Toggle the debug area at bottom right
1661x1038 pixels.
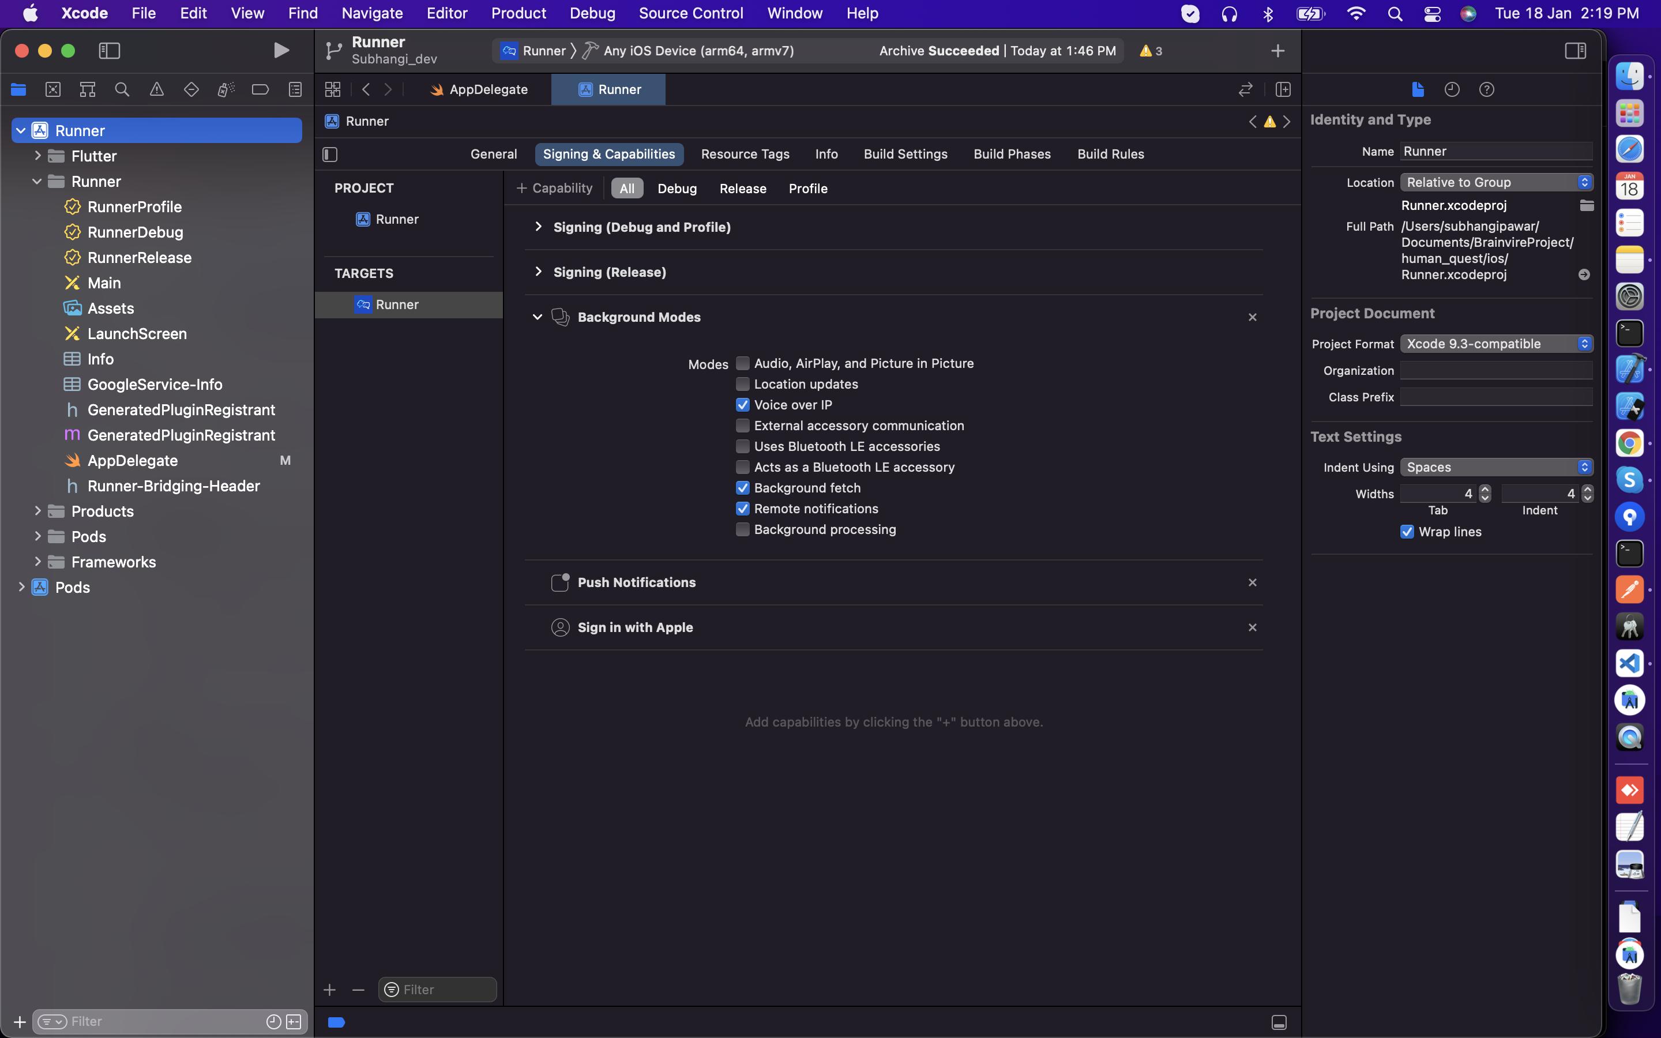1279,1022
